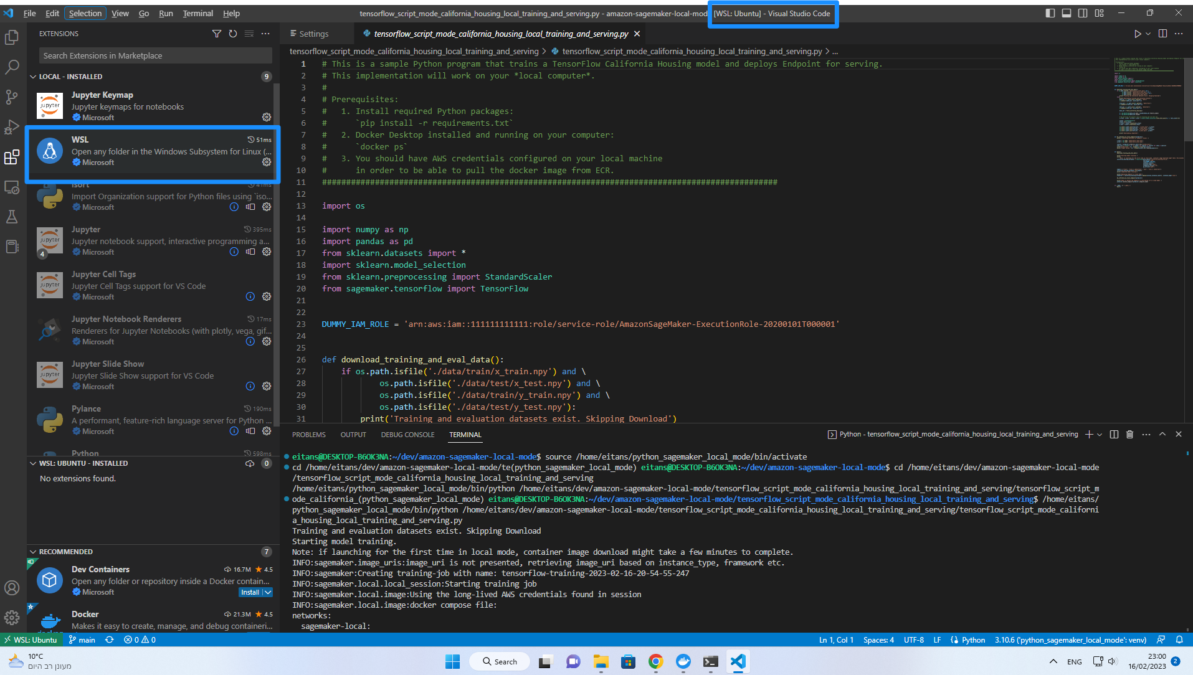The image size is (1193, 675).
Task: Select the Pylance extension entry
Action: click(153, 420)
